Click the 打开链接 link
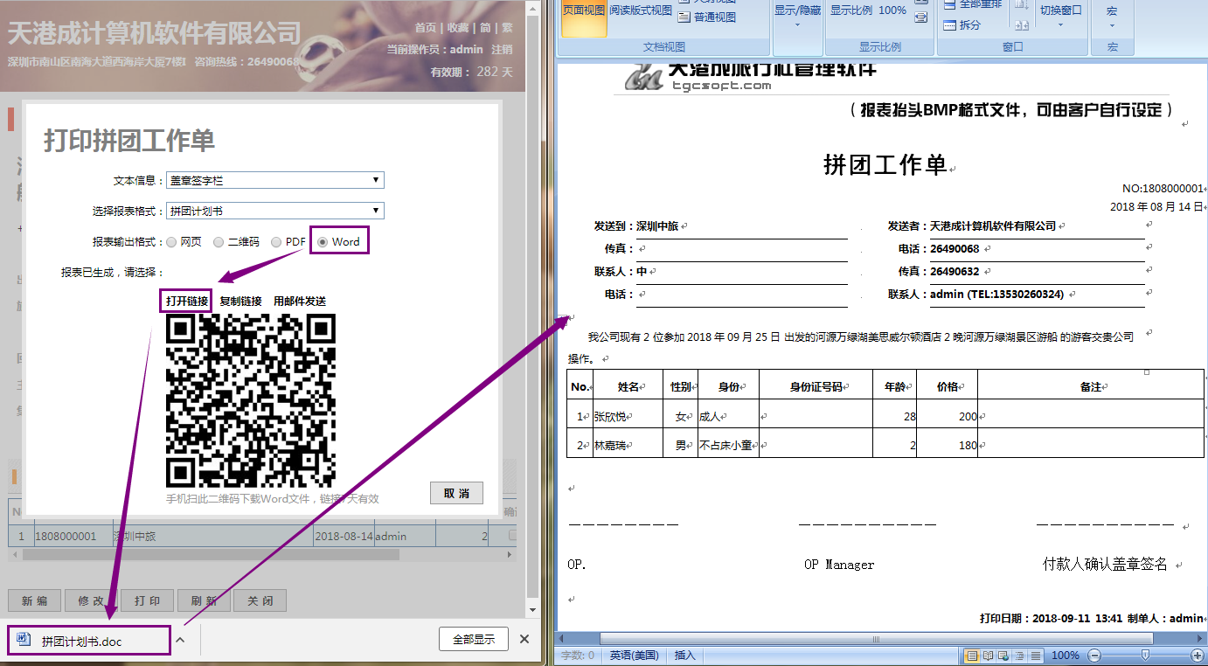This screenshot has height=666, width=1208. (x=187, y=302)
